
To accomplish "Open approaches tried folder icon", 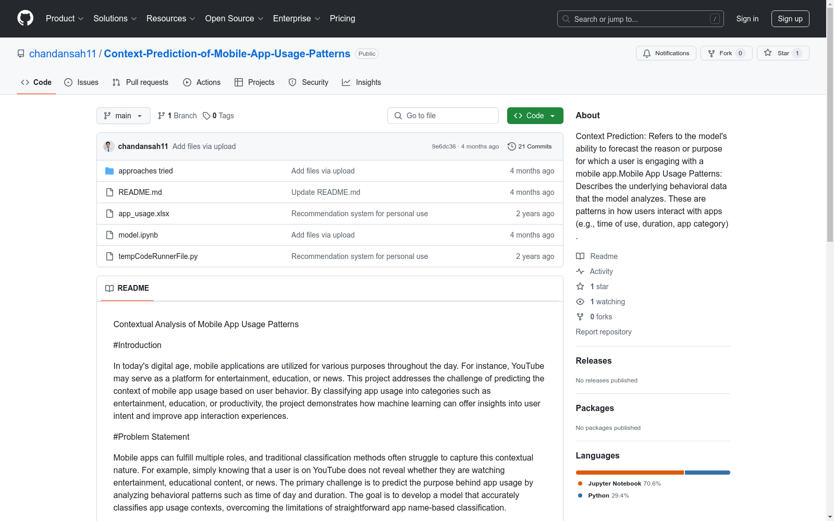I will click(109, 171).
